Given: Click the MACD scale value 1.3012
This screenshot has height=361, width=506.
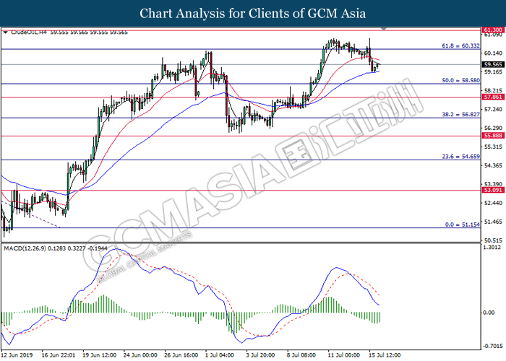Looking at the screenshot, I should click(492, 247).
